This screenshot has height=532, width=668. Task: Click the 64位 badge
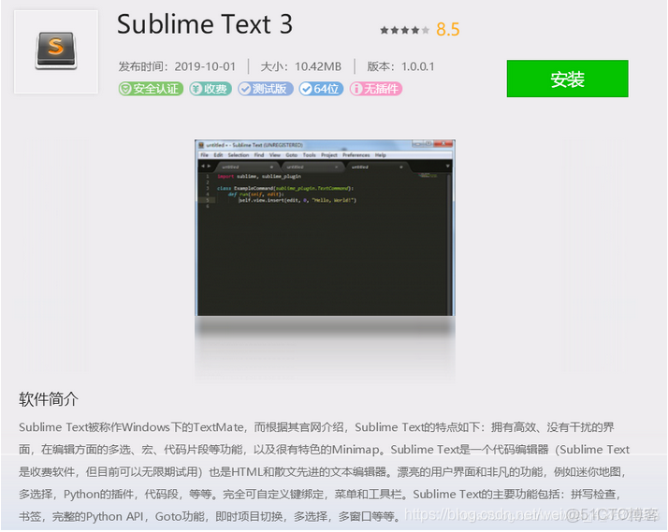[x=321, y=89]
